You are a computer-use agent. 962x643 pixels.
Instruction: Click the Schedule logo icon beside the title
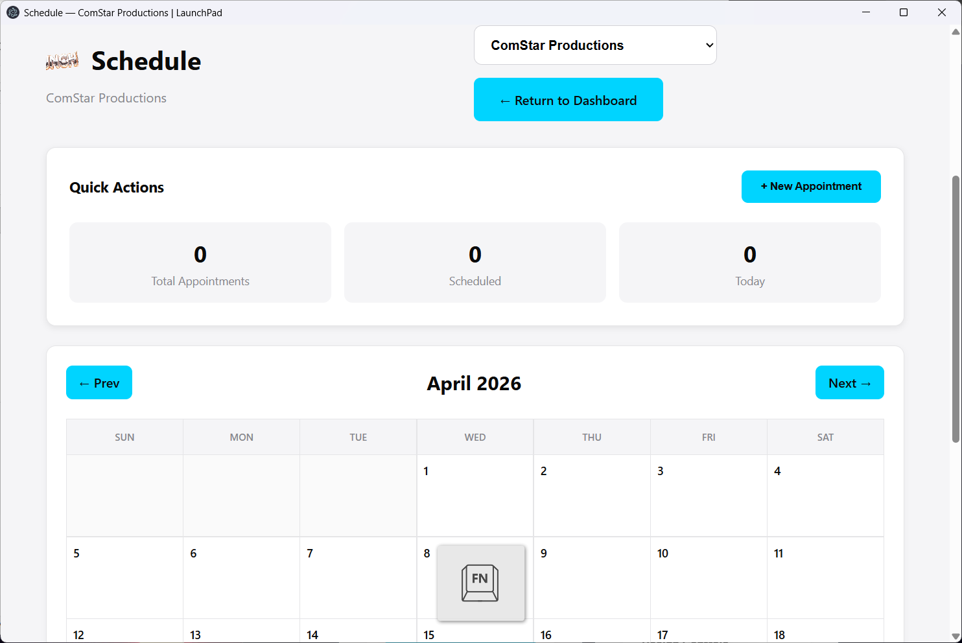click(x=63, y=61)
